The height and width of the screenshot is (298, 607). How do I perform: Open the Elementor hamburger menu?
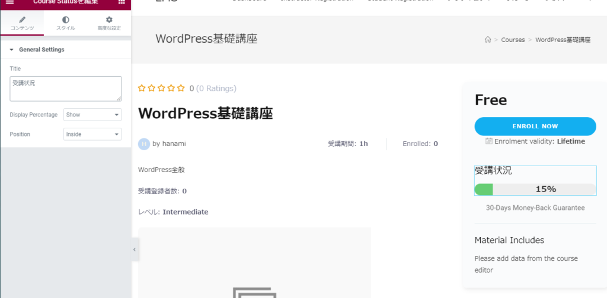click(x=9, y=2)
